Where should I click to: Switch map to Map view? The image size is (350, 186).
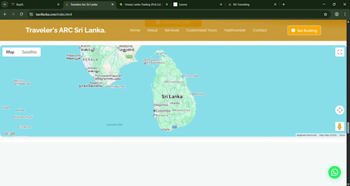click(x=10, y=52)
